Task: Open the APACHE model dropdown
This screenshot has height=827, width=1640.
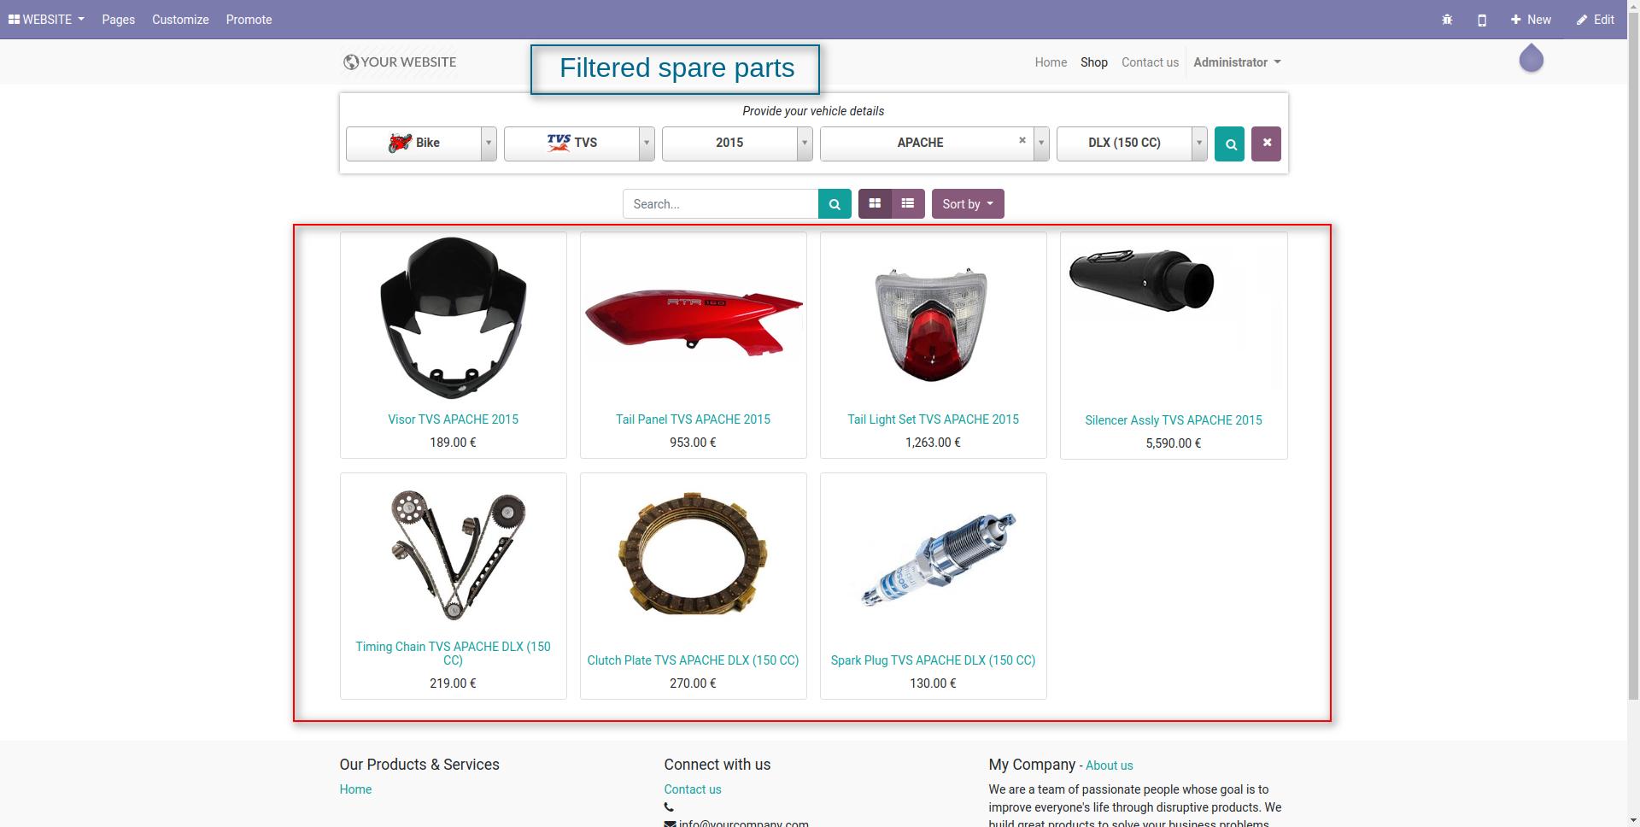Action: click(934, 144)
